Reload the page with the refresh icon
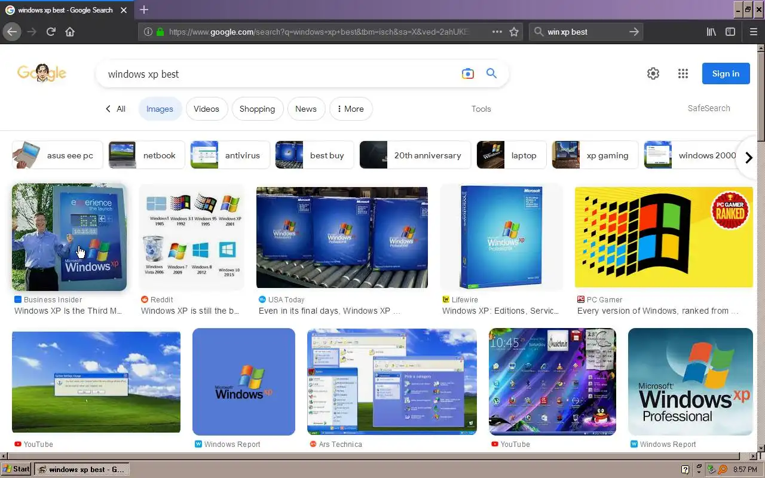 (x=51, y=32)
